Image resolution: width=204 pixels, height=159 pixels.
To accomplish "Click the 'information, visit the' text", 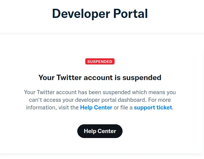I will click(x=52, y=108).
